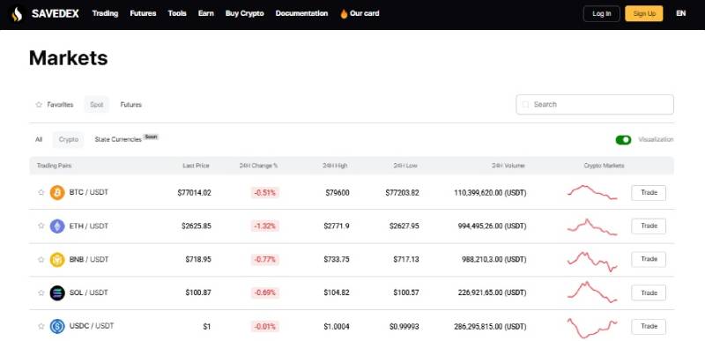Click the 110,399,620.00 (USDT) volume
The image size is (705, 341).
pos(490,193)
